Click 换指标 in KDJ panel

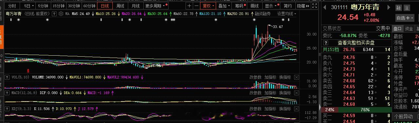[285, 109]
